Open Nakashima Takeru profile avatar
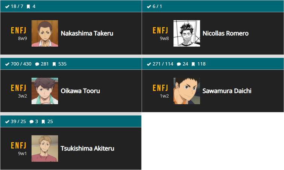The image size is (284, 170). point(45,33)
